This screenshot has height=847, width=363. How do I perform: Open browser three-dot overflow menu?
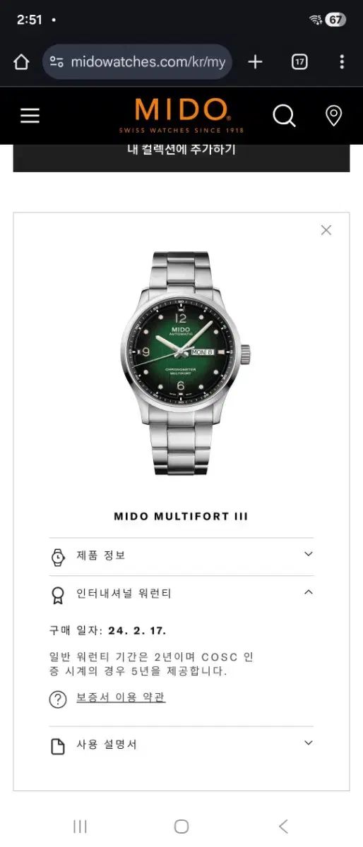coord(342,62)
